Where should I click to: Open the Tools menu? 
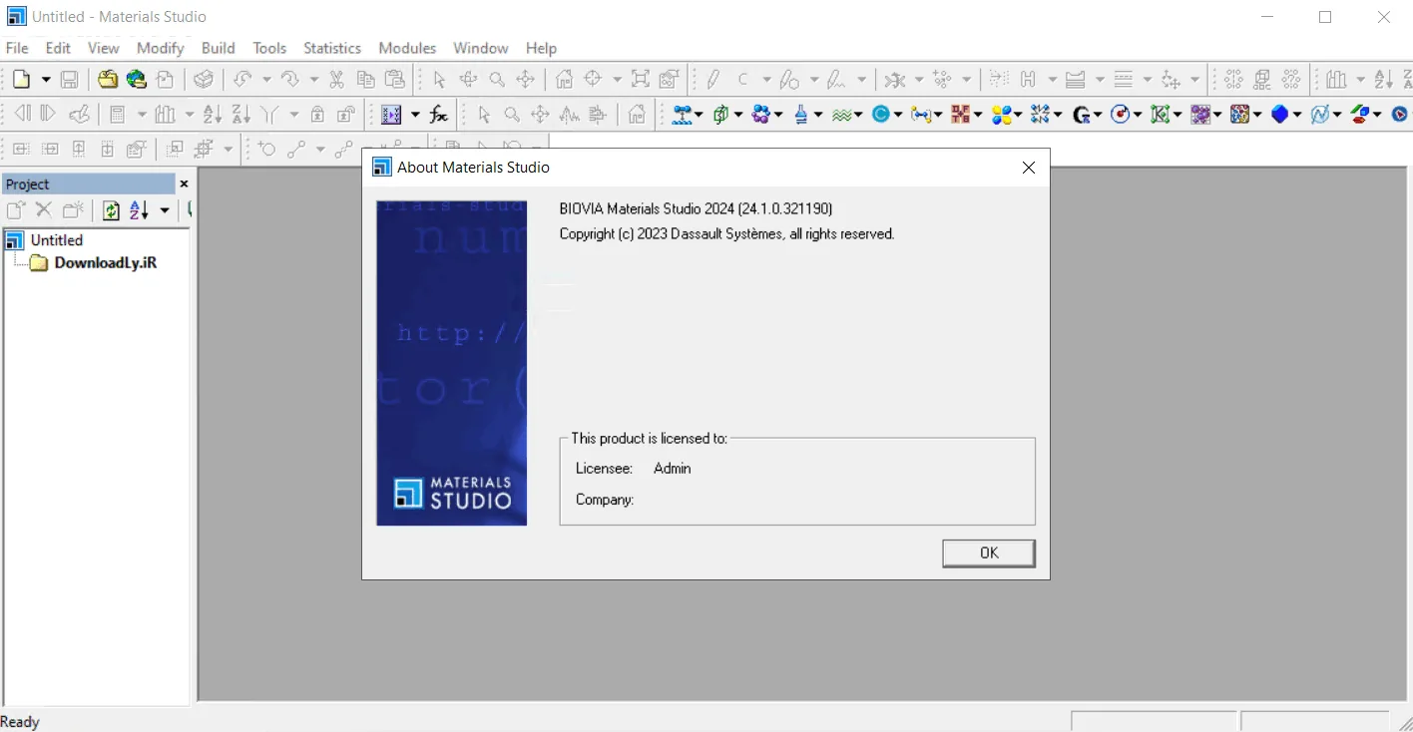269,48
